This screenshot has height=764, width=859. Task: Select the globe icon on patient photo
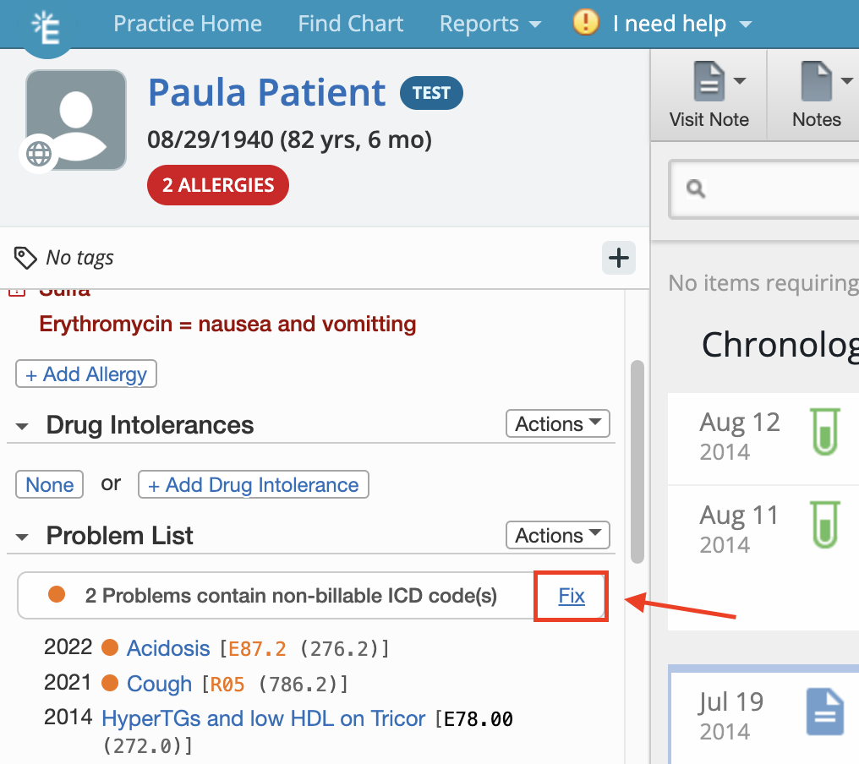click(x=38, y=154)
